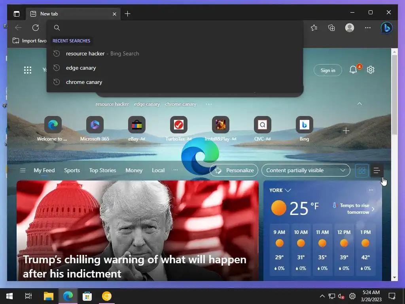Switch to Local tab
Viewport: 405px width, 304px height.
pyautogui.click(x=158, y=170)
